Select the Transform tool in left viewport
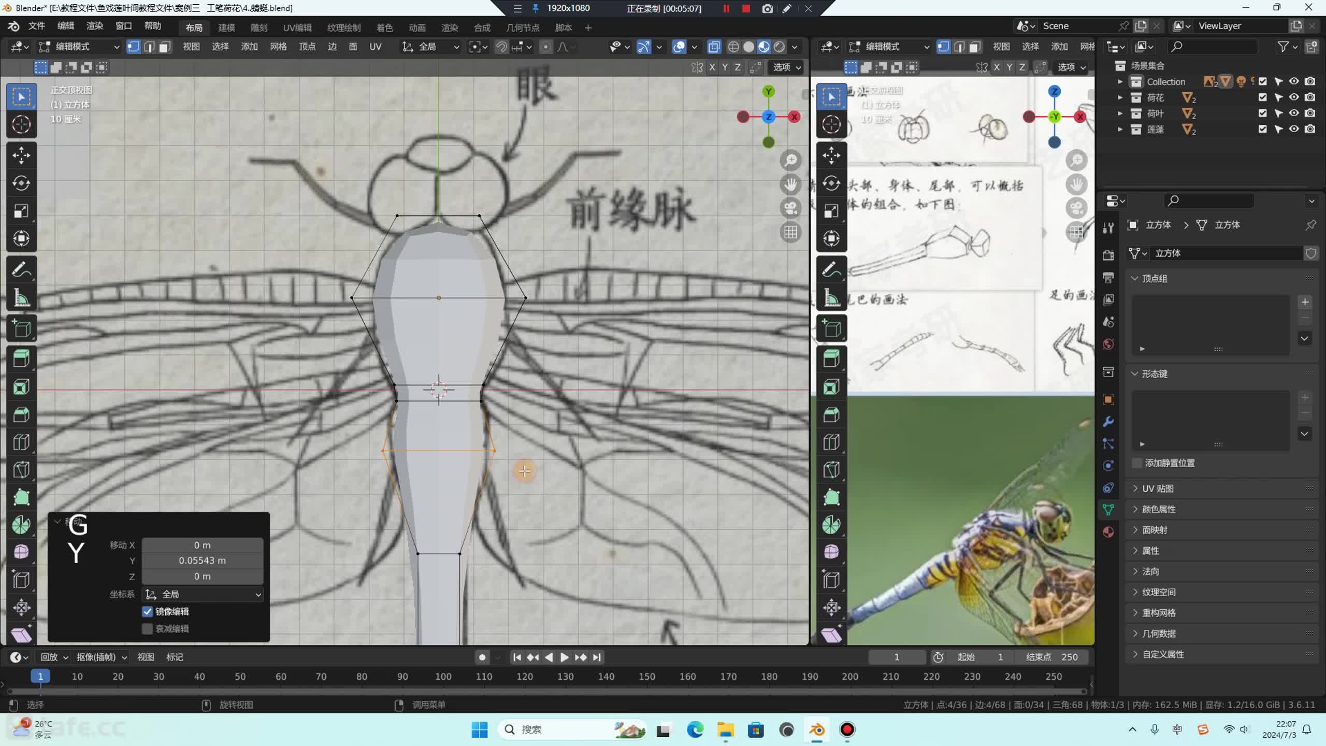 pyautogui.click(x=21, y=238)
